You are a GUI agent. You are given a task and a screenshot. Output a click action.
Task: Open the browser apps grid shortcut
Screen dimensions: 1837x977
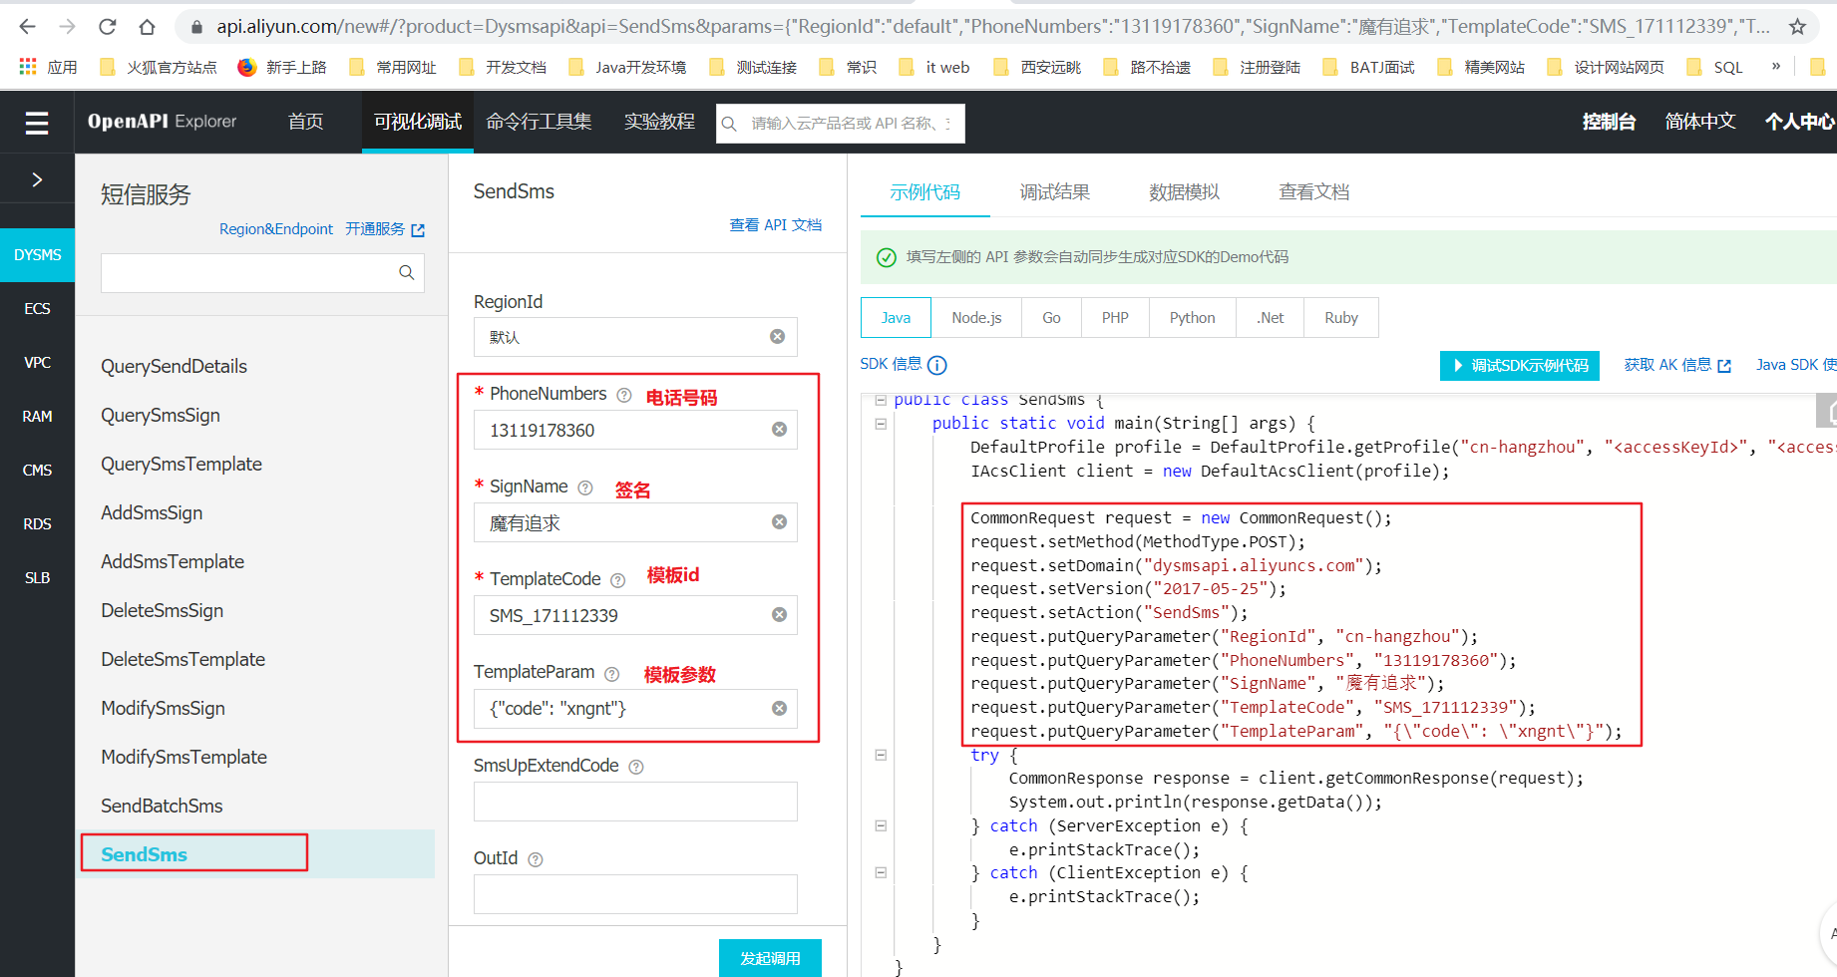(x=28, y=67)
